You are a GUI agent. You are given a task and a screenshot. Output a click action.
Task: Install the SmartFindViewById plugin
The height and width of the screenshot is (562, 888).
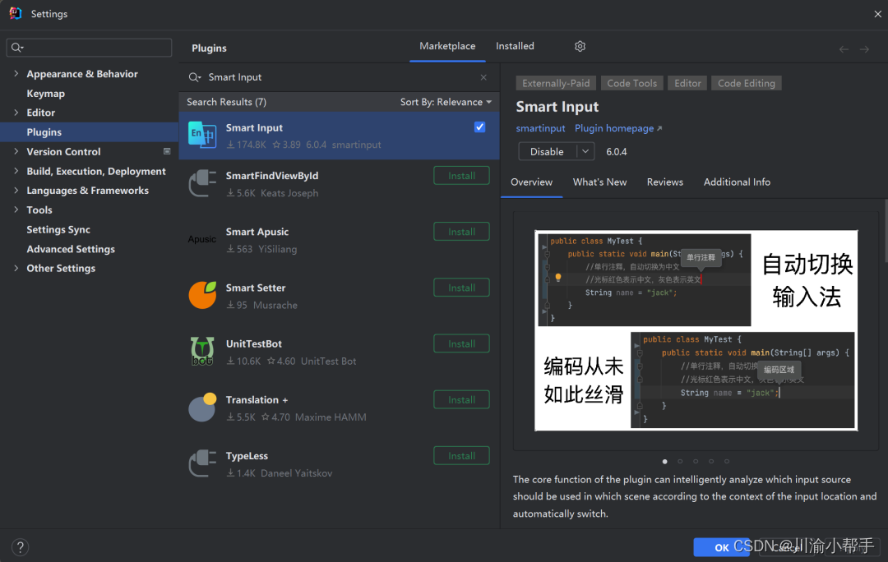pos(461,175)
